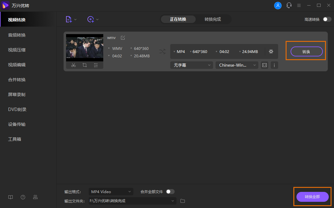Open the effects adjustment sliders icon on the thumbnail

click(96, 65)
